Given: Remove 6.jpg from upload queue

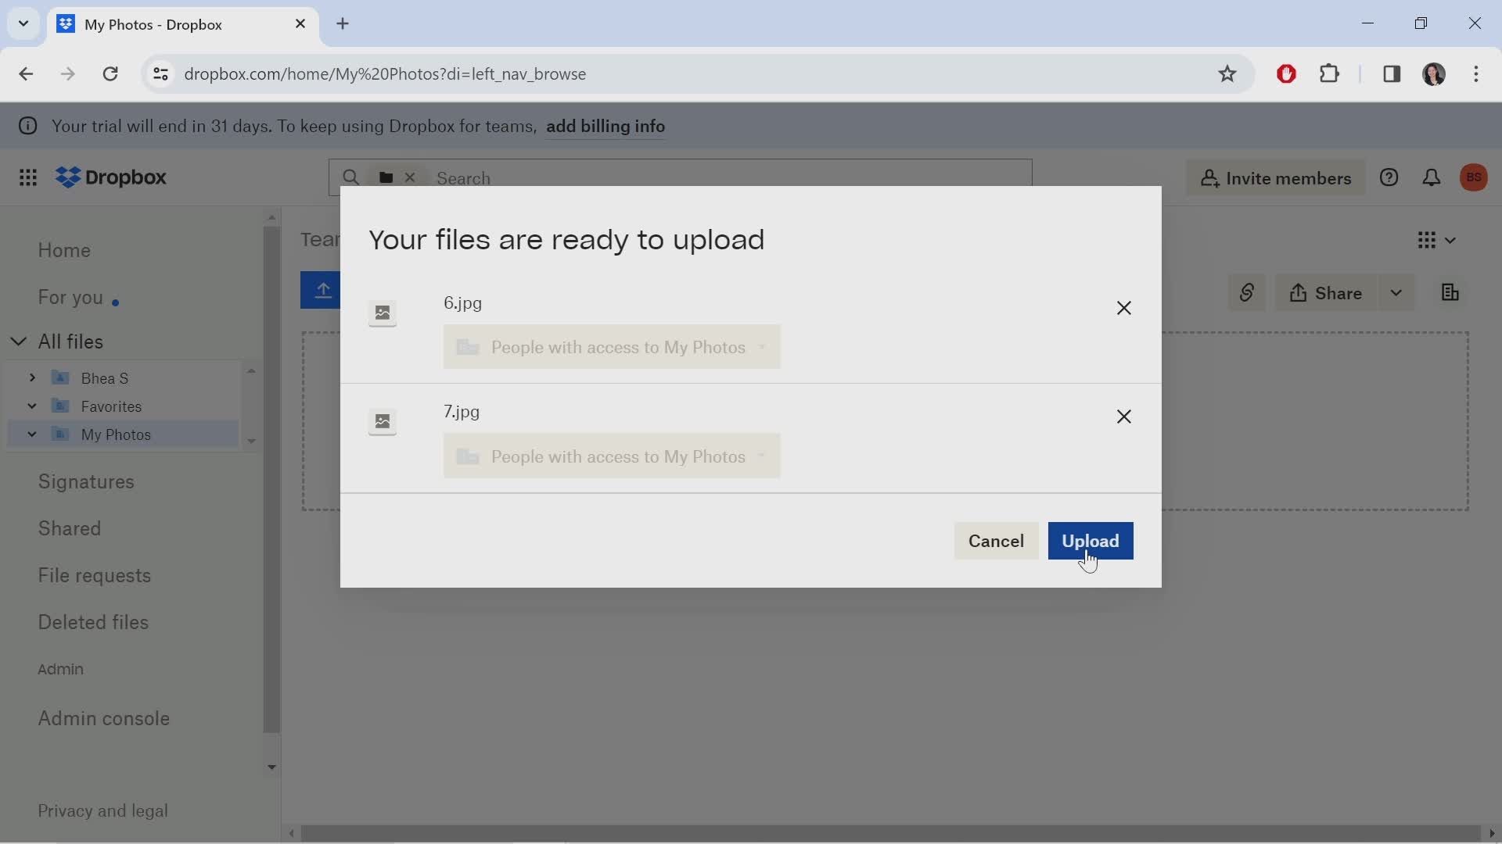Looking at the screenshot, I should [x=1123, y=306].
